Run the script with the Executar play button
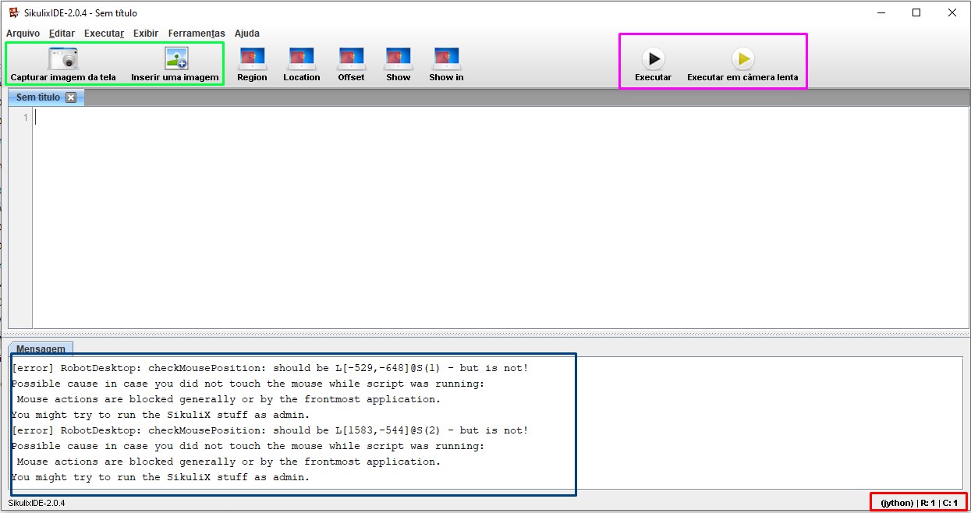Viewport: 971px width, 513px height. click(x=653, y=58)
